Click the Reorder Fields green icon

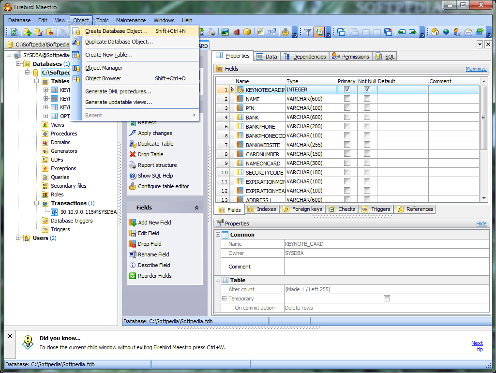click(133, 276)
